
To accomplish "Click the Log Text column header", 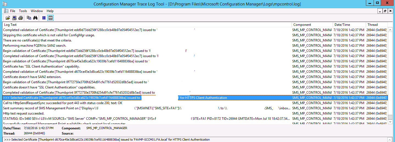I will (x=147, y=25).
